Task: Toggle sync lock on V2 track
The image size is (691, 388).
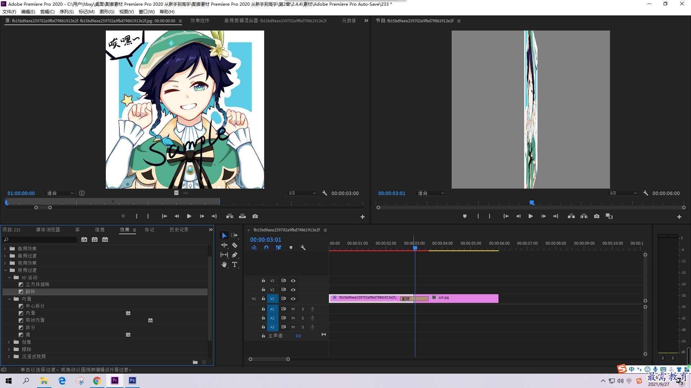Action: 283,290
